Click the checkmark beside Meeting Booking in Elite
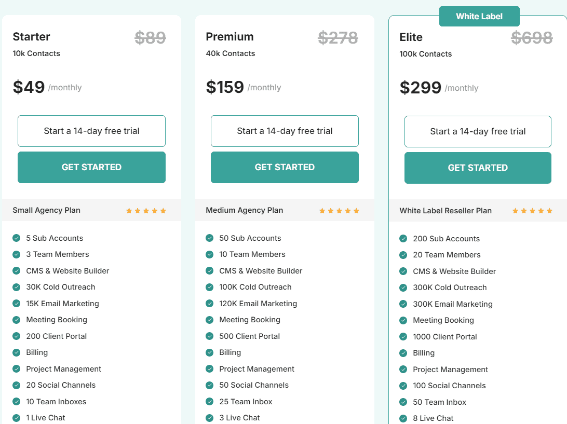 tap(403, 320)
